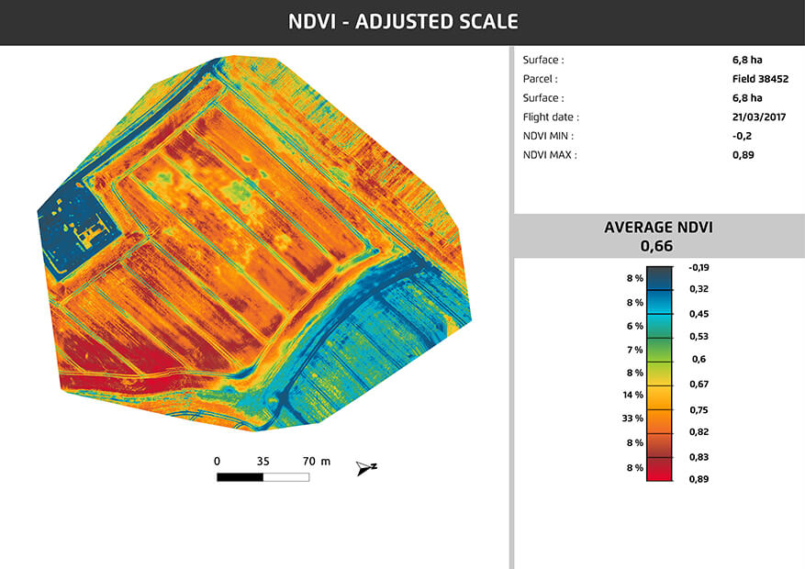Choose the dark navy swatch at legend top

coord(659,277)
